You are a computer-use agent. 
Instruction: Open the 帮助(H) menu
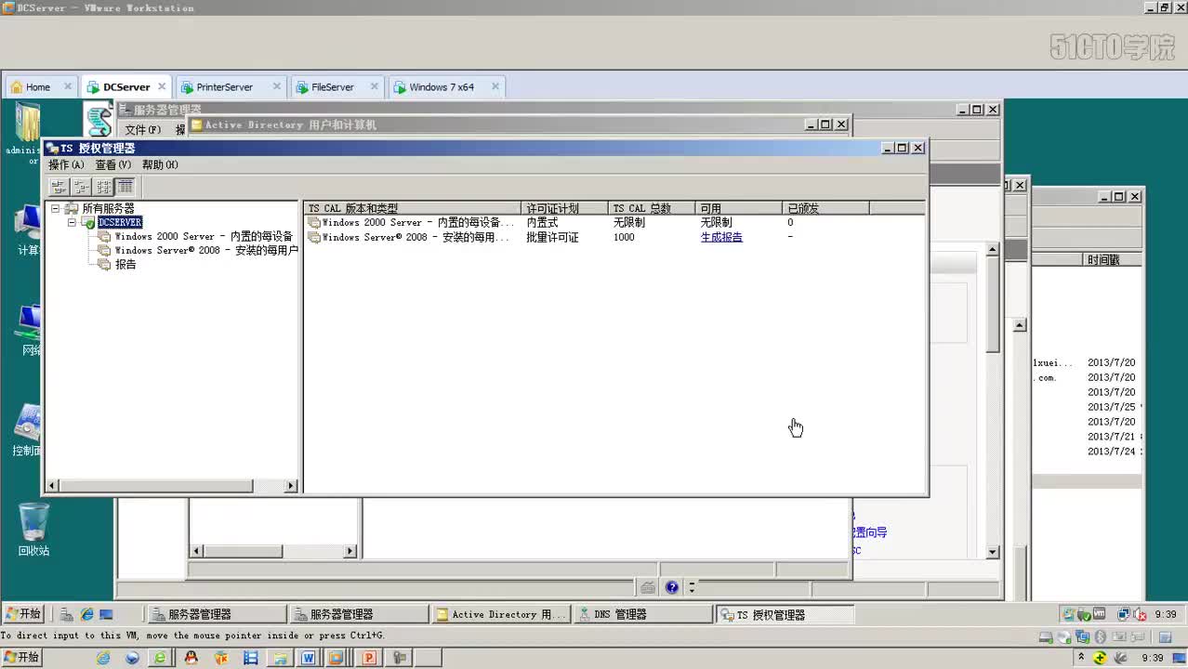[x=160, y=164]
